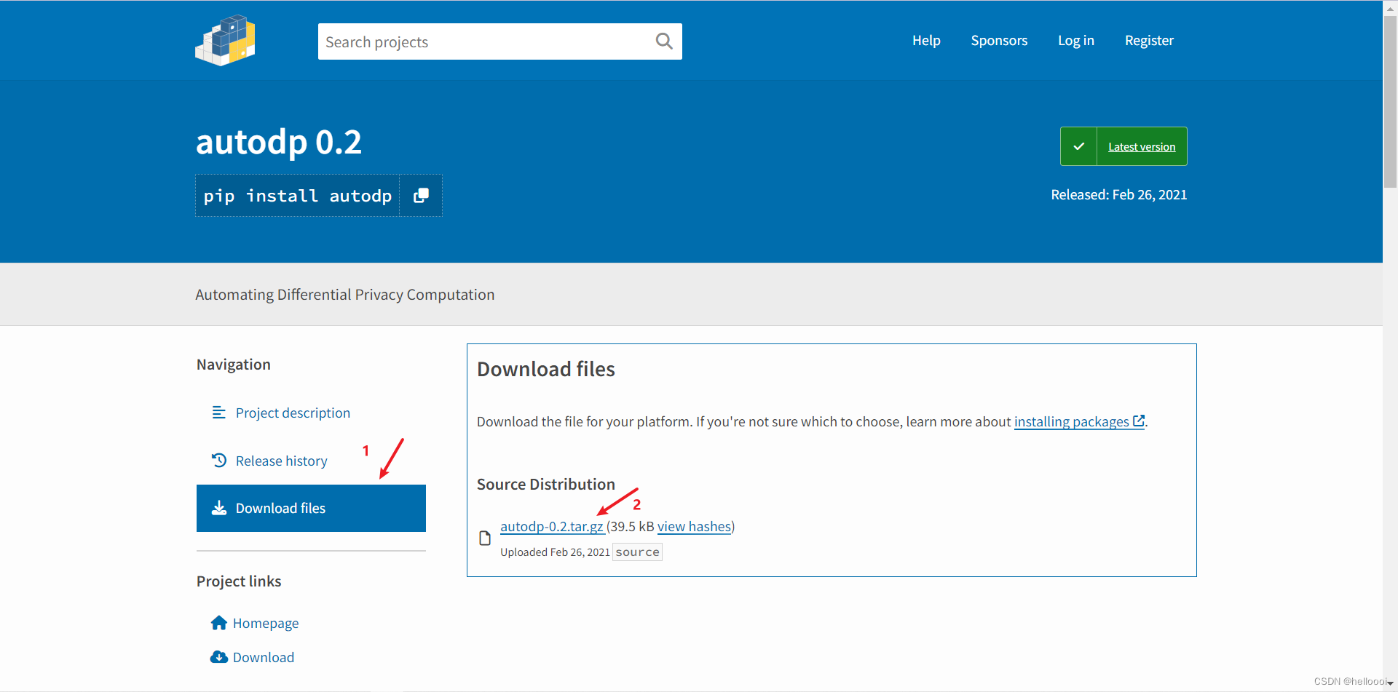Viewport: 1398px width, 692px height.
Task: Click the Automating Differential Privacy Computation summary
Action: pyautogui.click(x=345, y=294)
